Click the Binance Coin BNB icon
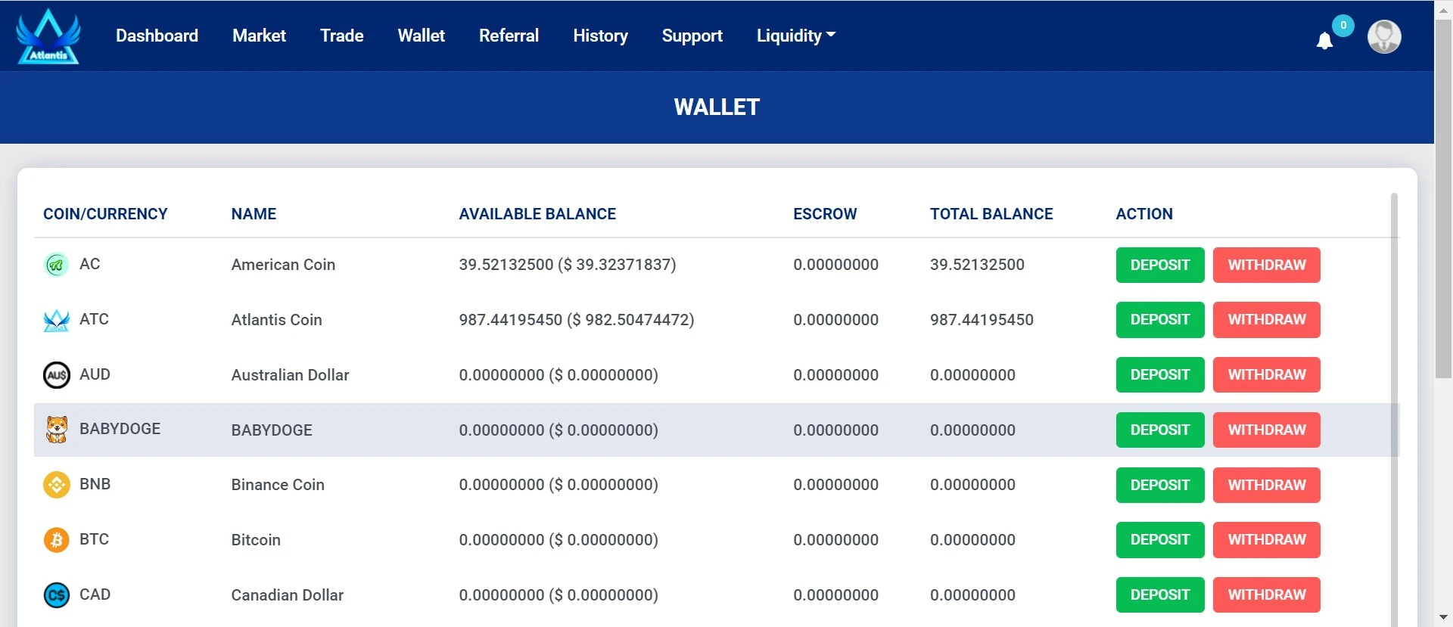The image size is (1453, 627). point(57,485)
